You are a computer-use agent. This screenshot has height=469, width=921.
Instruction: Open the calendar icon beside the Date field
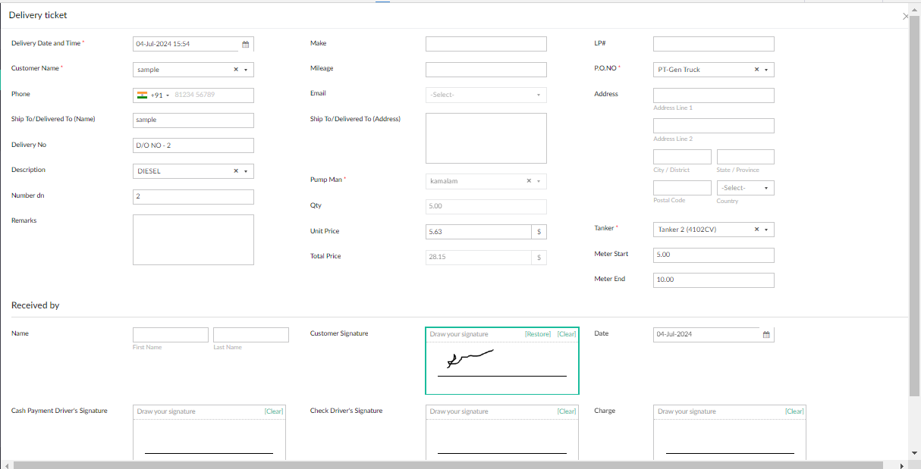(766, 334)
